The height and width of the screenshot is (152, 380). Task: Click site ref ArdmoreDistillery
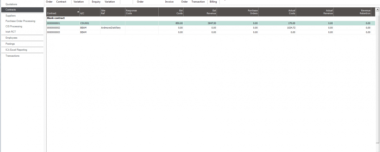pyautogui.click(x=111, y=28)
